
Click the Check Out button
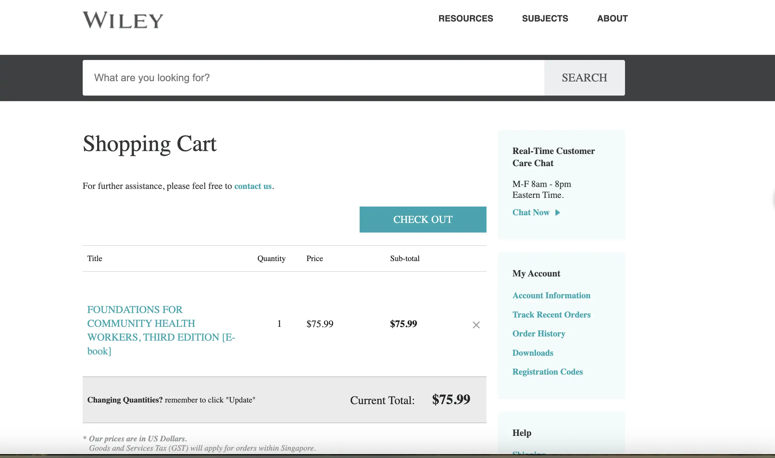tap(423, 219)
